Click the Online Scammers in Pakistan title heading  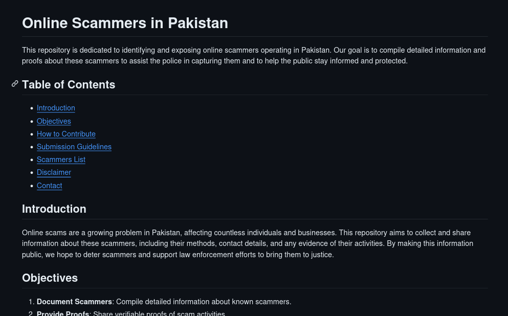pos(125,24)
